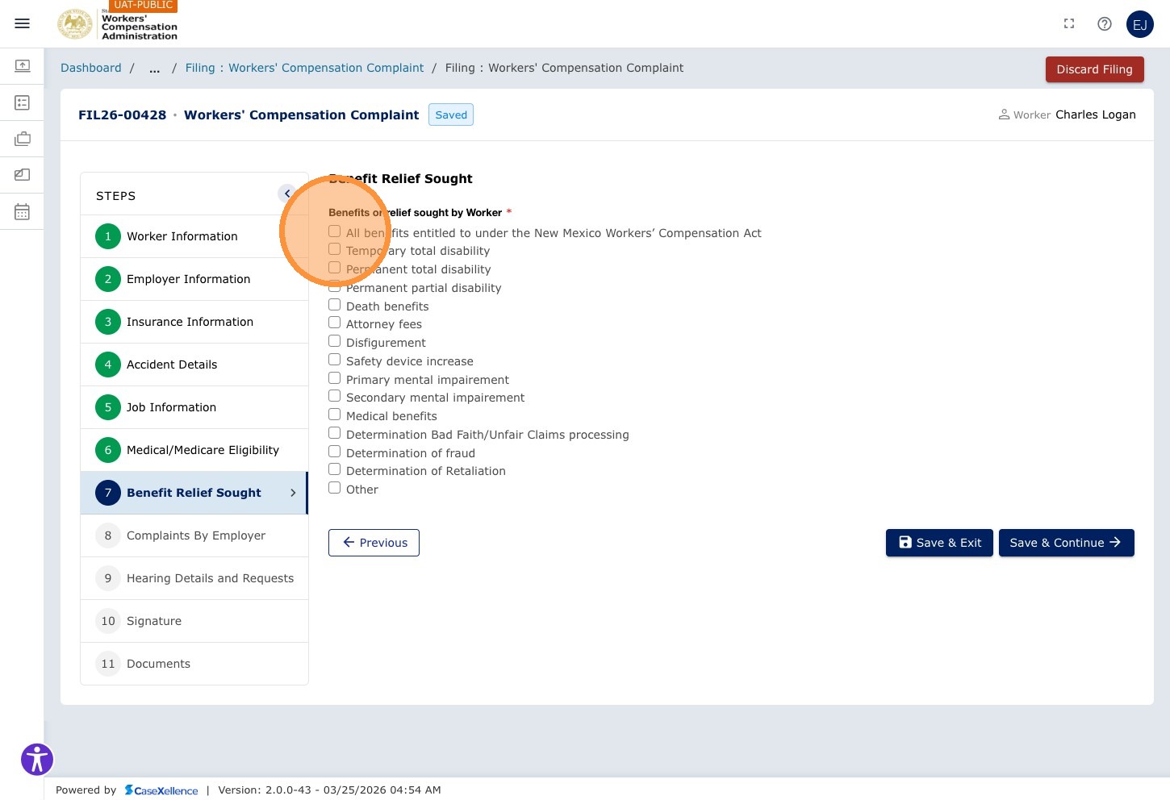Click the Previous button
Viewport: 1170px width, 800px height.
click(374, 543)
